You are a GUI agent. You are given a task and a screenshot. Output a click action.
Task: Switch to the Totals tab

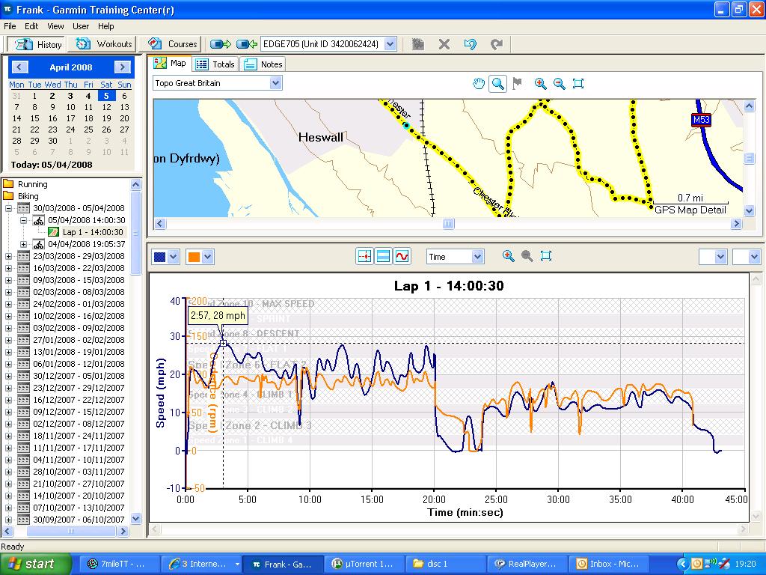(215, 64)
